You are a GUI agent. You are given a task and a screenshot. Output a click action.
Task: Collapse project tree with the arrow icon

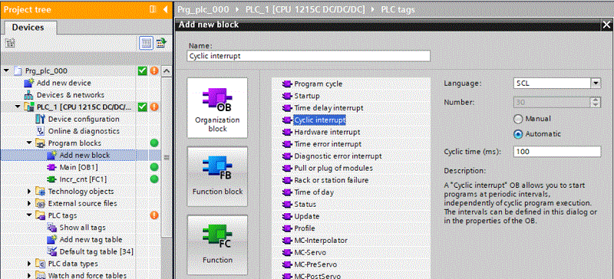click(165, 9)
